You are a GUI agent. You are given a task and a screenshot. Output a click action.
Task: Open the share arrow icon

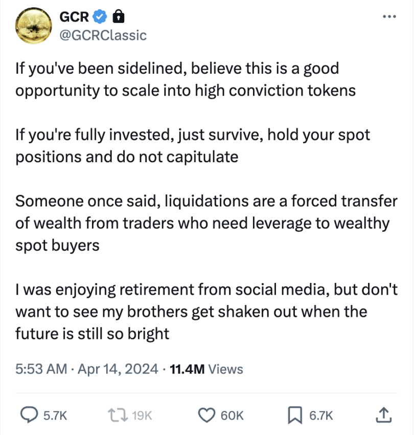coord(383,415)
